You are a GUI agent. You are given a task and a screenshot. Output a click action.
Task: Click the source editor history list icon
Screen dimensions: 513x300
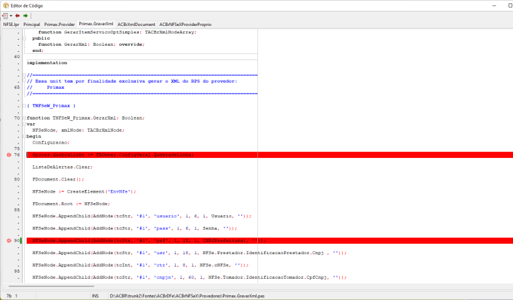5,16
